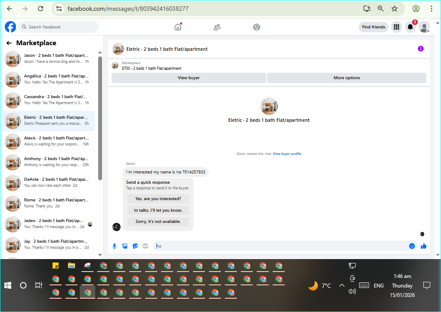Click the browser back arrow
441x312 pixels.
tap(9, 9)
